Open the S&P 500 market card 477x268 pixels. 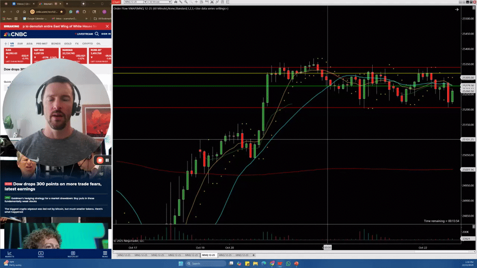[45, 56]
